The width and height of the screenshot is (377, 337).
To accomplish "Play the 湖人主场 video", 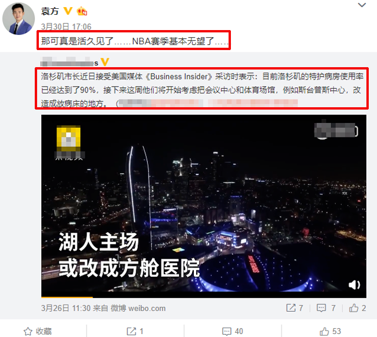I will 204,206.
